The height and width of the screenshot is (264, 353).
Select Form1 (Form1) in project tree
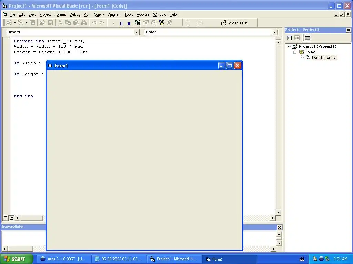324,57
